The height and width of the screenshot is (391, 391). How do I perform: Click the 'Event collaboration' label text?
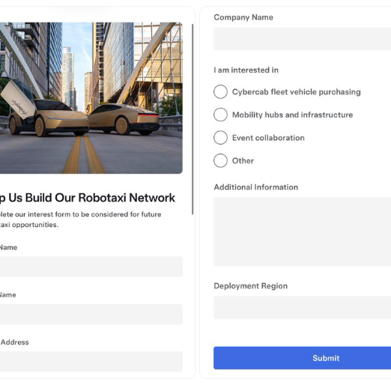point(268,138)
